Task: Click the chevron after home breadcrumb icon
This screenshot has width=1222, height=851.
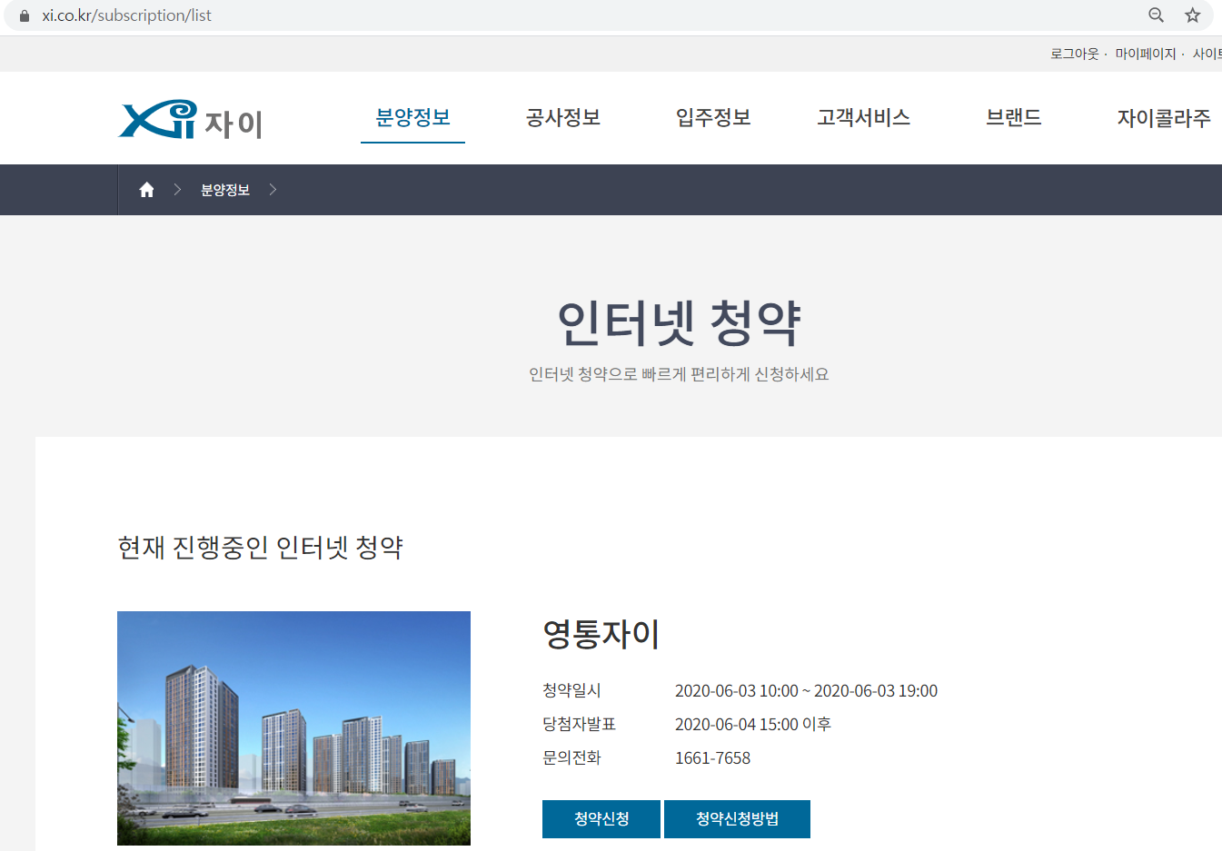Action: click(x=177, y=190)
